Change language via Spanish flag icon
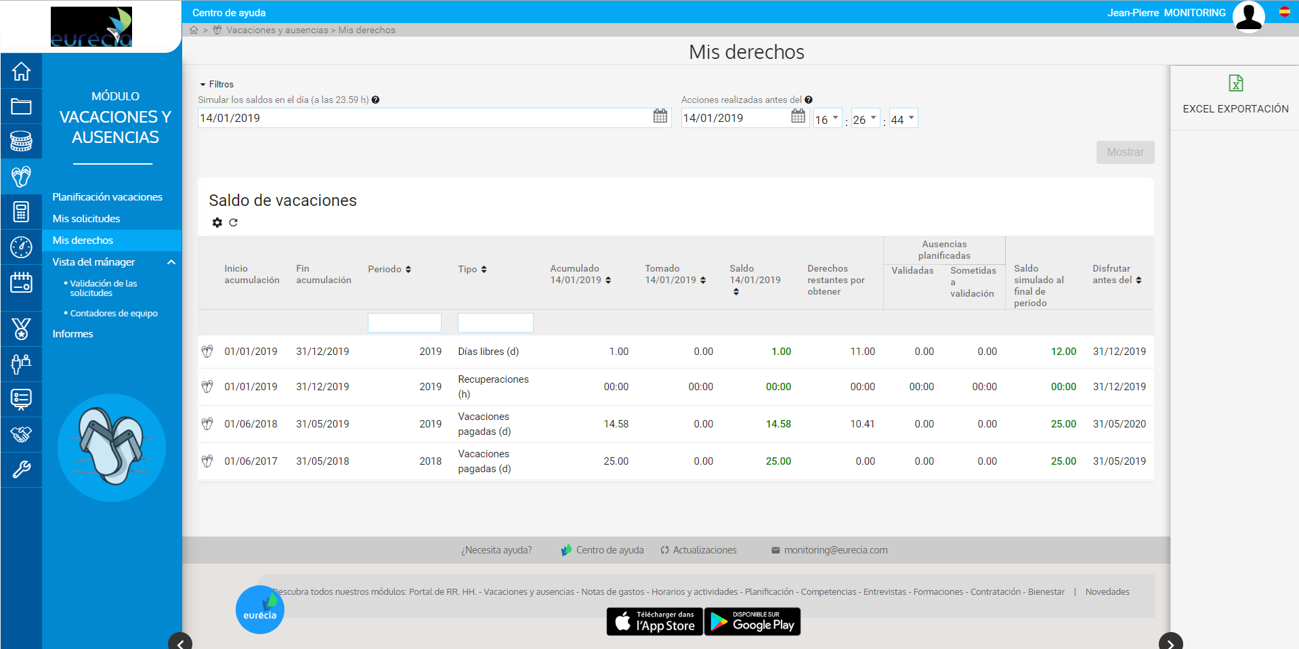1299x649 pixels. [x=1284, y=12]
